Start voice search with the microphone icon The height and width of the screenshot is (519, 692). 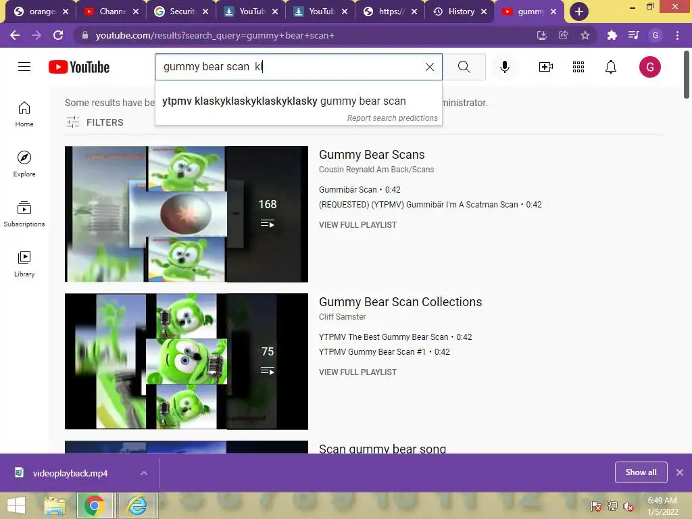click(504, 67)
